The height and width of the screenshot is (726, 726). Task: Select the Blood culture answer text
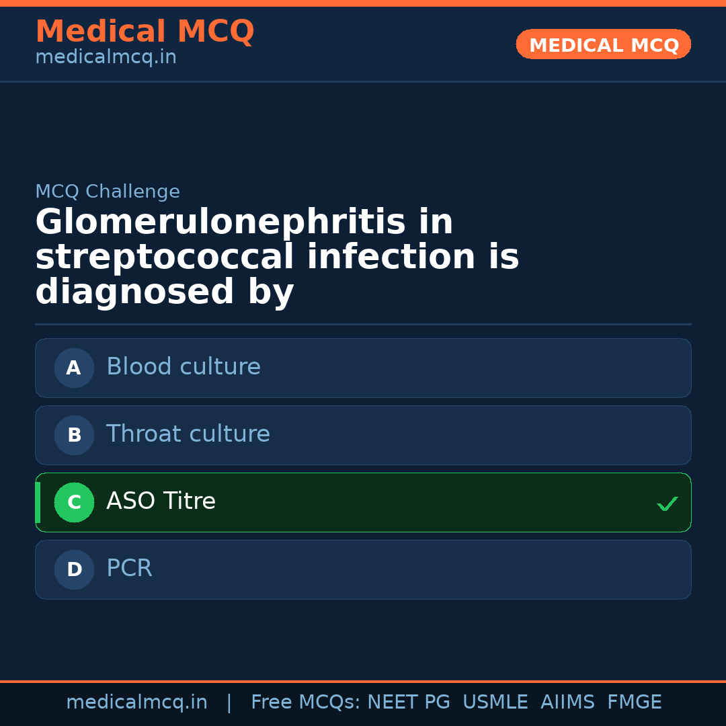pos(183,367)
